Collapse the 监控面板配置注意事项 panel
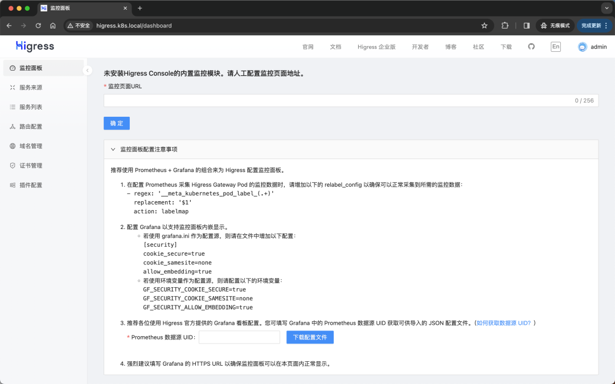The width and height of the screenshot is (615, 384). tap(113, 149)
